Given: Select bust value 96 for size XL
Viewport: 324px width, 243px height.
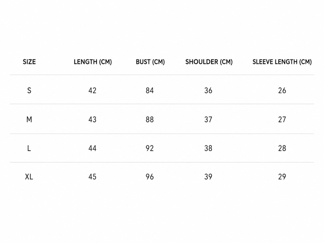Looking at the screenshot, I should (149, 177).
